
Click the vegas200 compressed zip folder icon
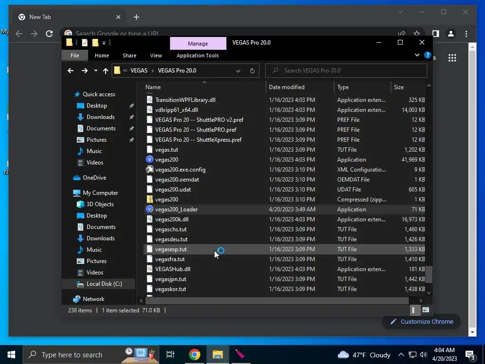point(149,200)
